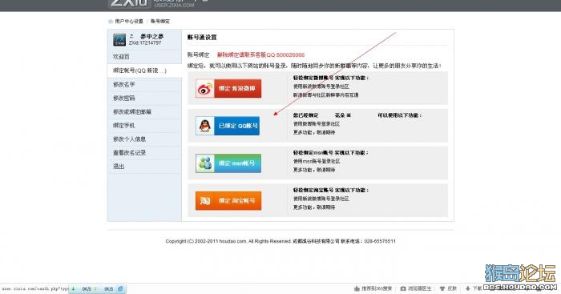Open 修改密码 sidebar item
Image resolution: width=561 pixels, height=294 pixels.
[123, 98]
